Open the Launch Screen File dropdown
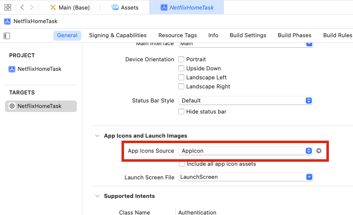Image resolution: width=353 pixels, height=215 pixels. [246, 177]
